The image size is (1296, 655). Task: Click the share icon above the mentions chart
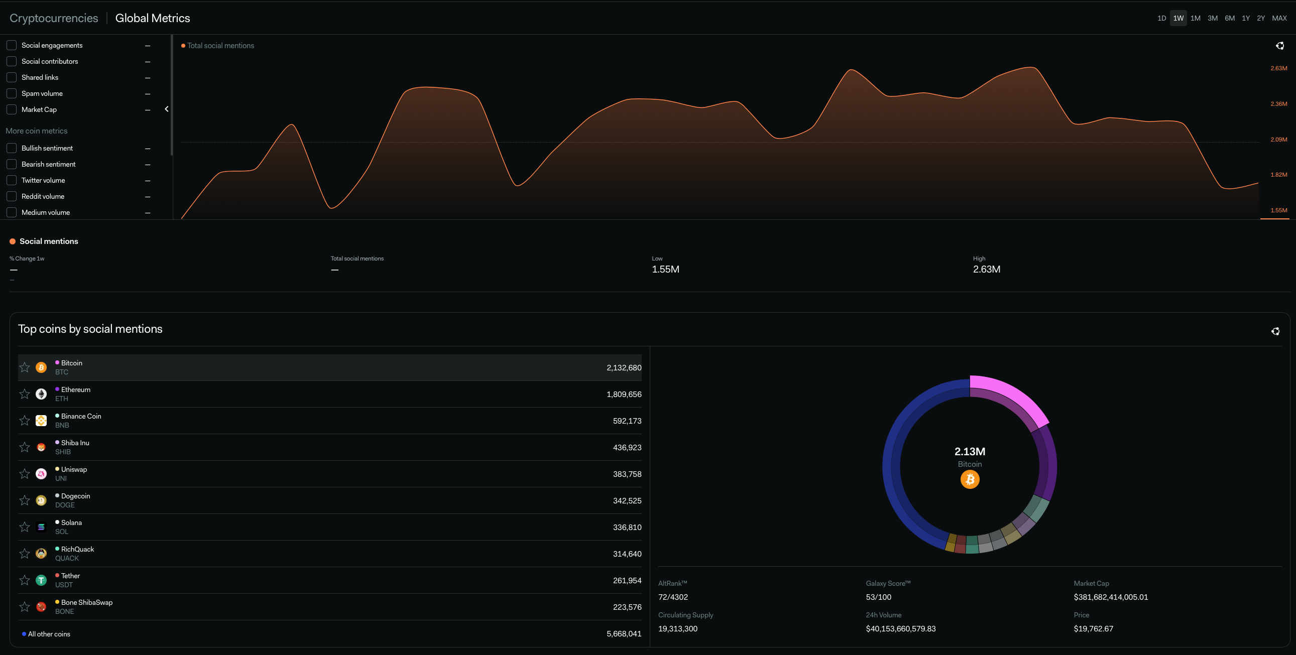click(x=1280, y=46)
